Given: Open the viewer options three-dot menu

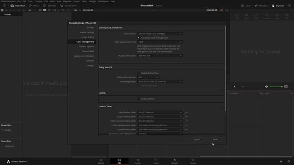Looking at the screenshot, I should (x=227, y=10).
